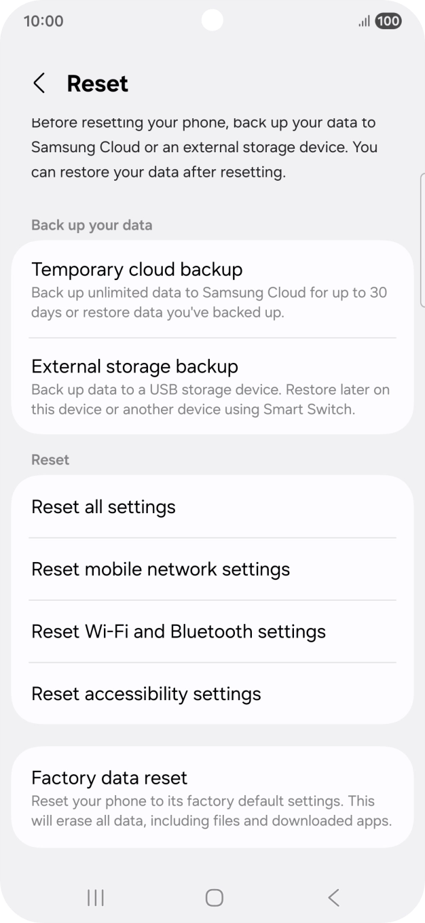Select Reset all settings
Viewport: 425px width, 923px height.
tap(212, 506)
